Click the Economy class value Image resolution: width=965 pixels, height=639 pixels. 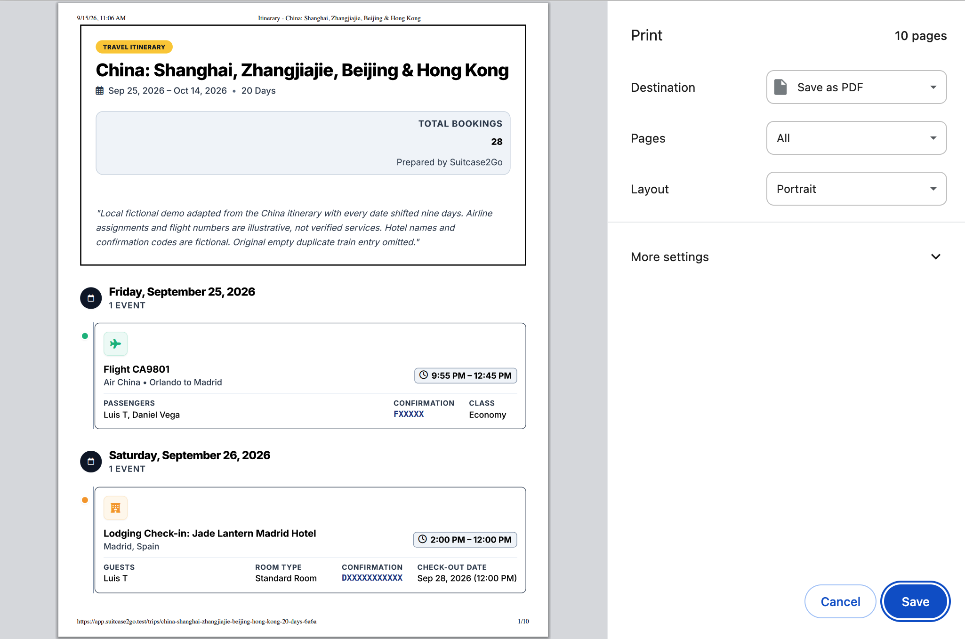(x=488, y=415)
